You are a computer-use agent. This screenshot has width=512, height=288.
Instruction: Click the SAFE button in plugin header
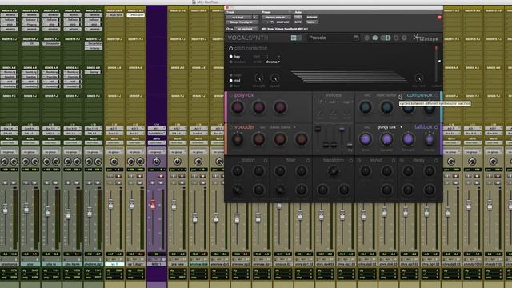pos(298,22)
